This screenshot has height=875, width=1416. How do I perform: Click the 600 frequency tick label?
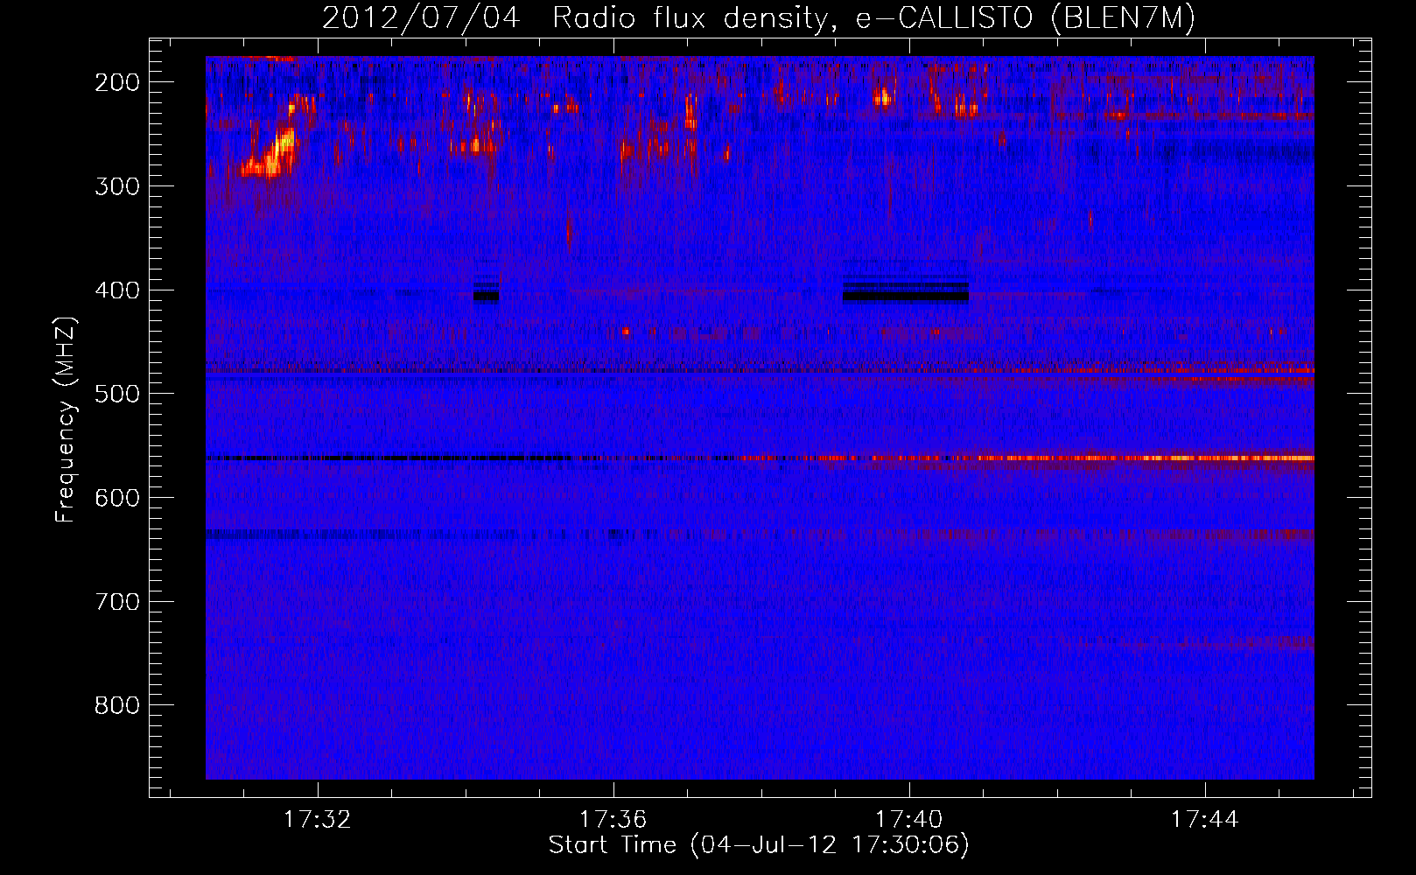click(x=117, y=498)
